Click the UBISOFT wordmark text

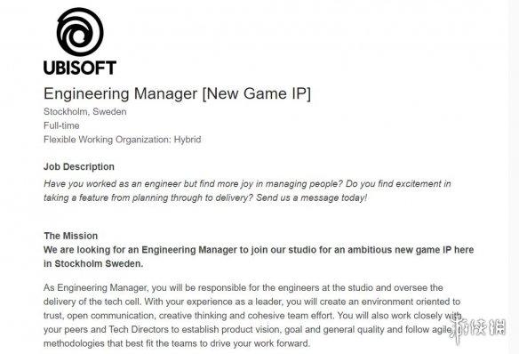tap(80, 68)
